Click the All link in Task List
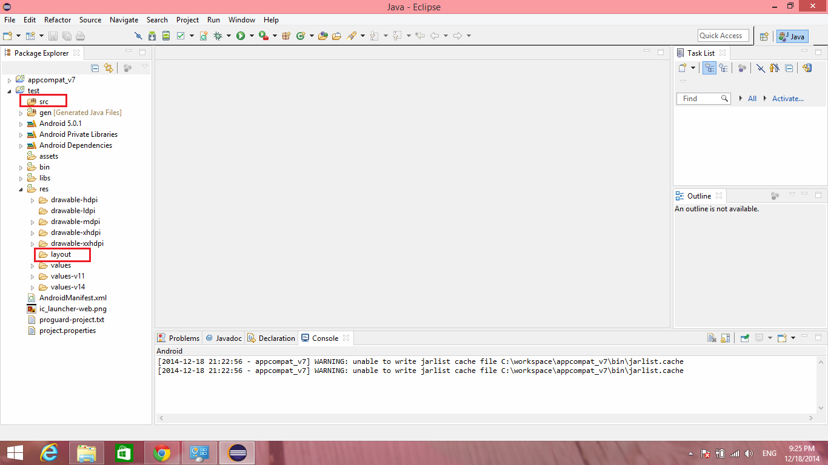This screenshot has width=828, height=465. point(752,99)
